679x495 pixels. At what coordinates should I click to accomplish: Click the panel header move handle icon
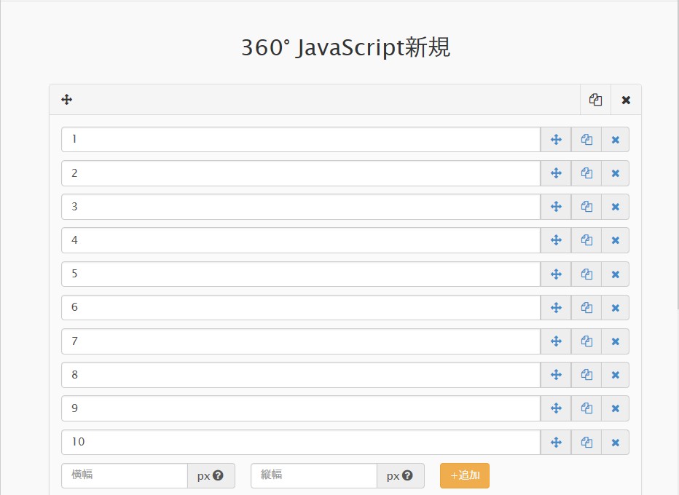(67, 100)
